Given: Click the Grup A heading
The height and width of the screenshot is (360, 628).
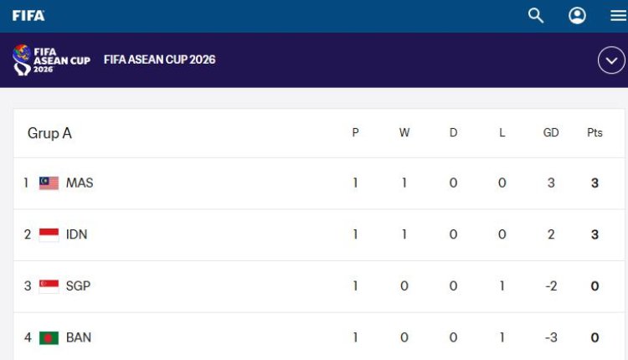Looking at the screenshot, I should (49, 133).
